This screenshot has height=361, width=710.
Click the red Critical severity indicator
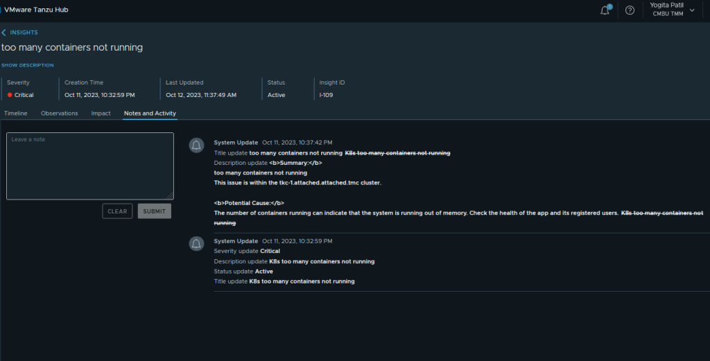(10, 95)
